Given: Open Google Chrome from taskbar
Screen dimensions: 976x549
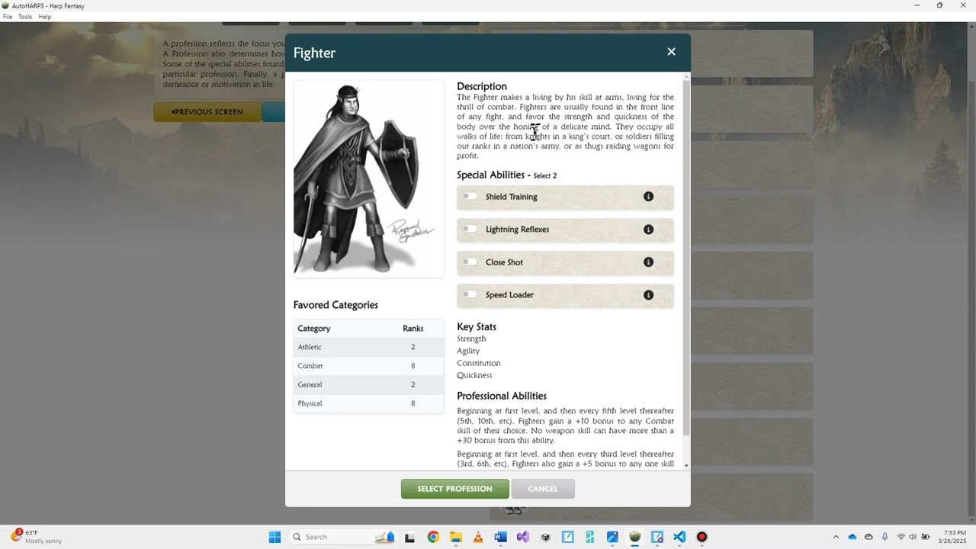Looking at the screenshot, I should point(433,537).
